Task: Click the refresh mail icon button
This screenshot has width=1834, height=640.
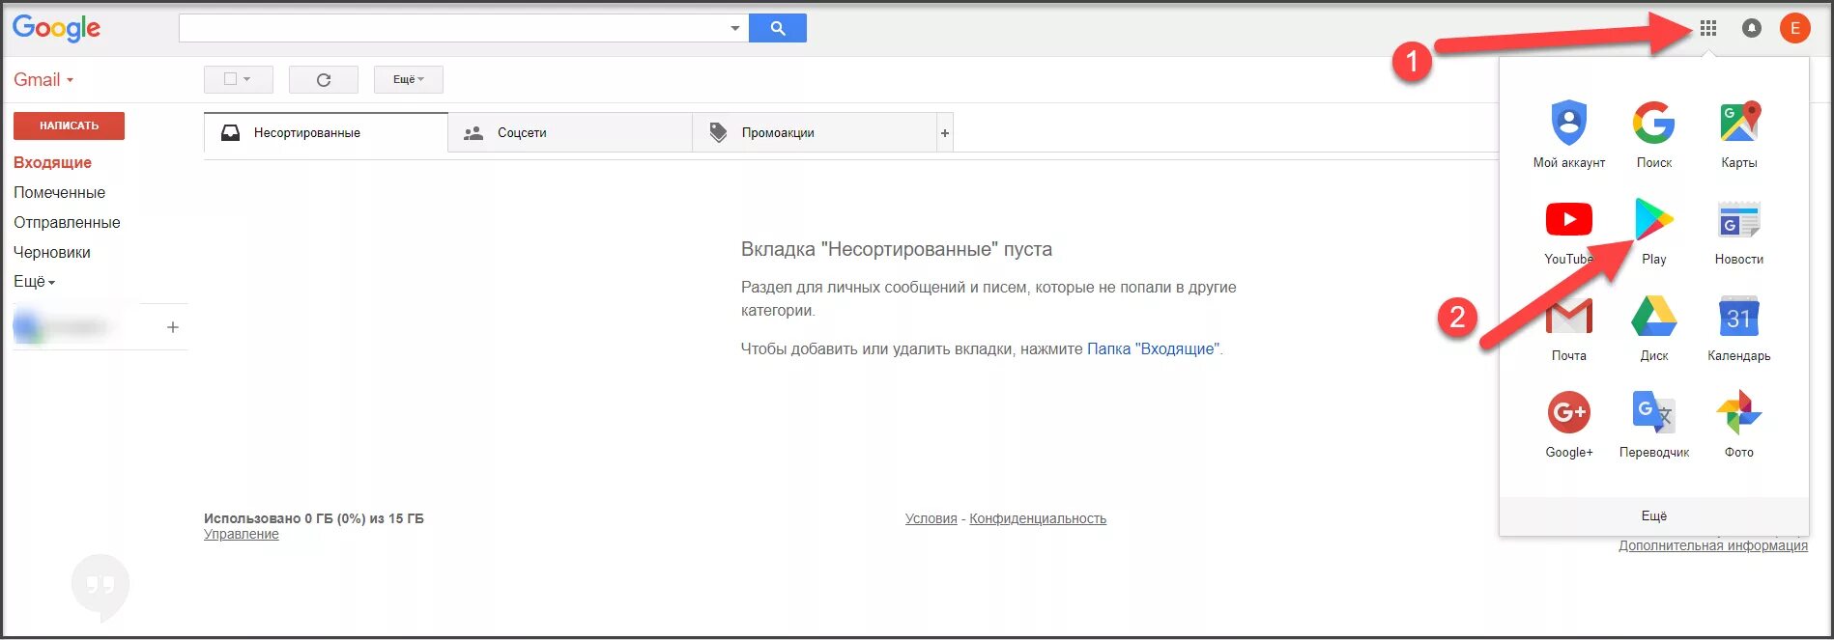Action: pyautogui.click(x=324, y=79)
